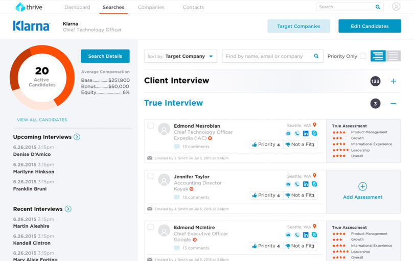Email Jennifer Taylor via mail icon
414x261 pixels.
coord(288,184)
